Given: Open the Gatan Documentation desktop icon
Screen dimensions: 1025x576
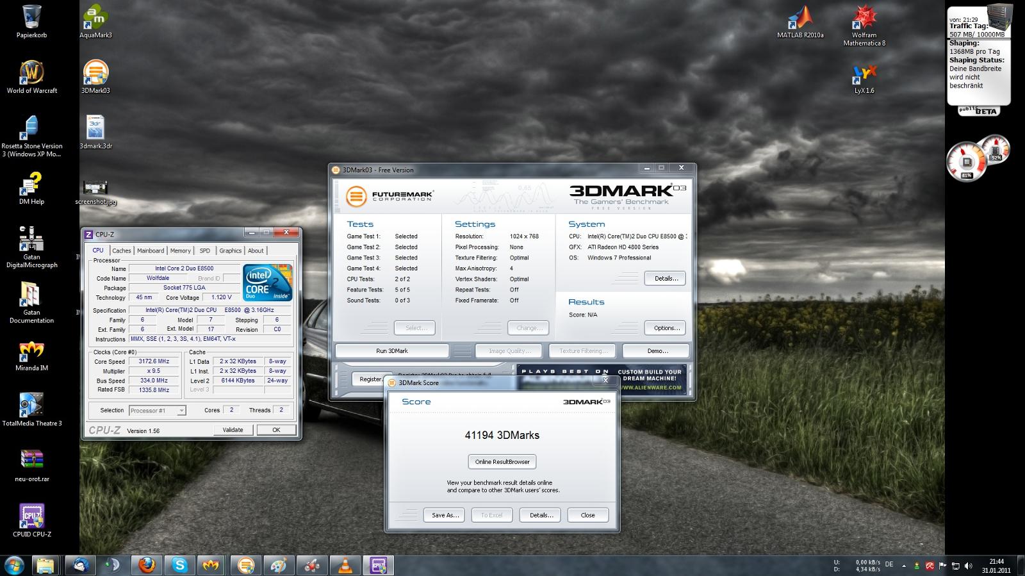Looking at the screenshot, I should tap(31, 302).
